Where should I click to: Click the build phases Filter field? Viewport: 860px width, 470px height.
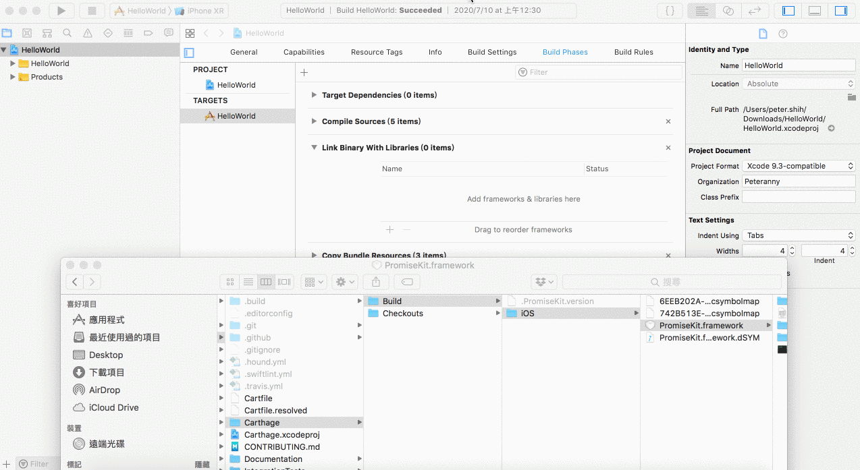pos(599,72)
